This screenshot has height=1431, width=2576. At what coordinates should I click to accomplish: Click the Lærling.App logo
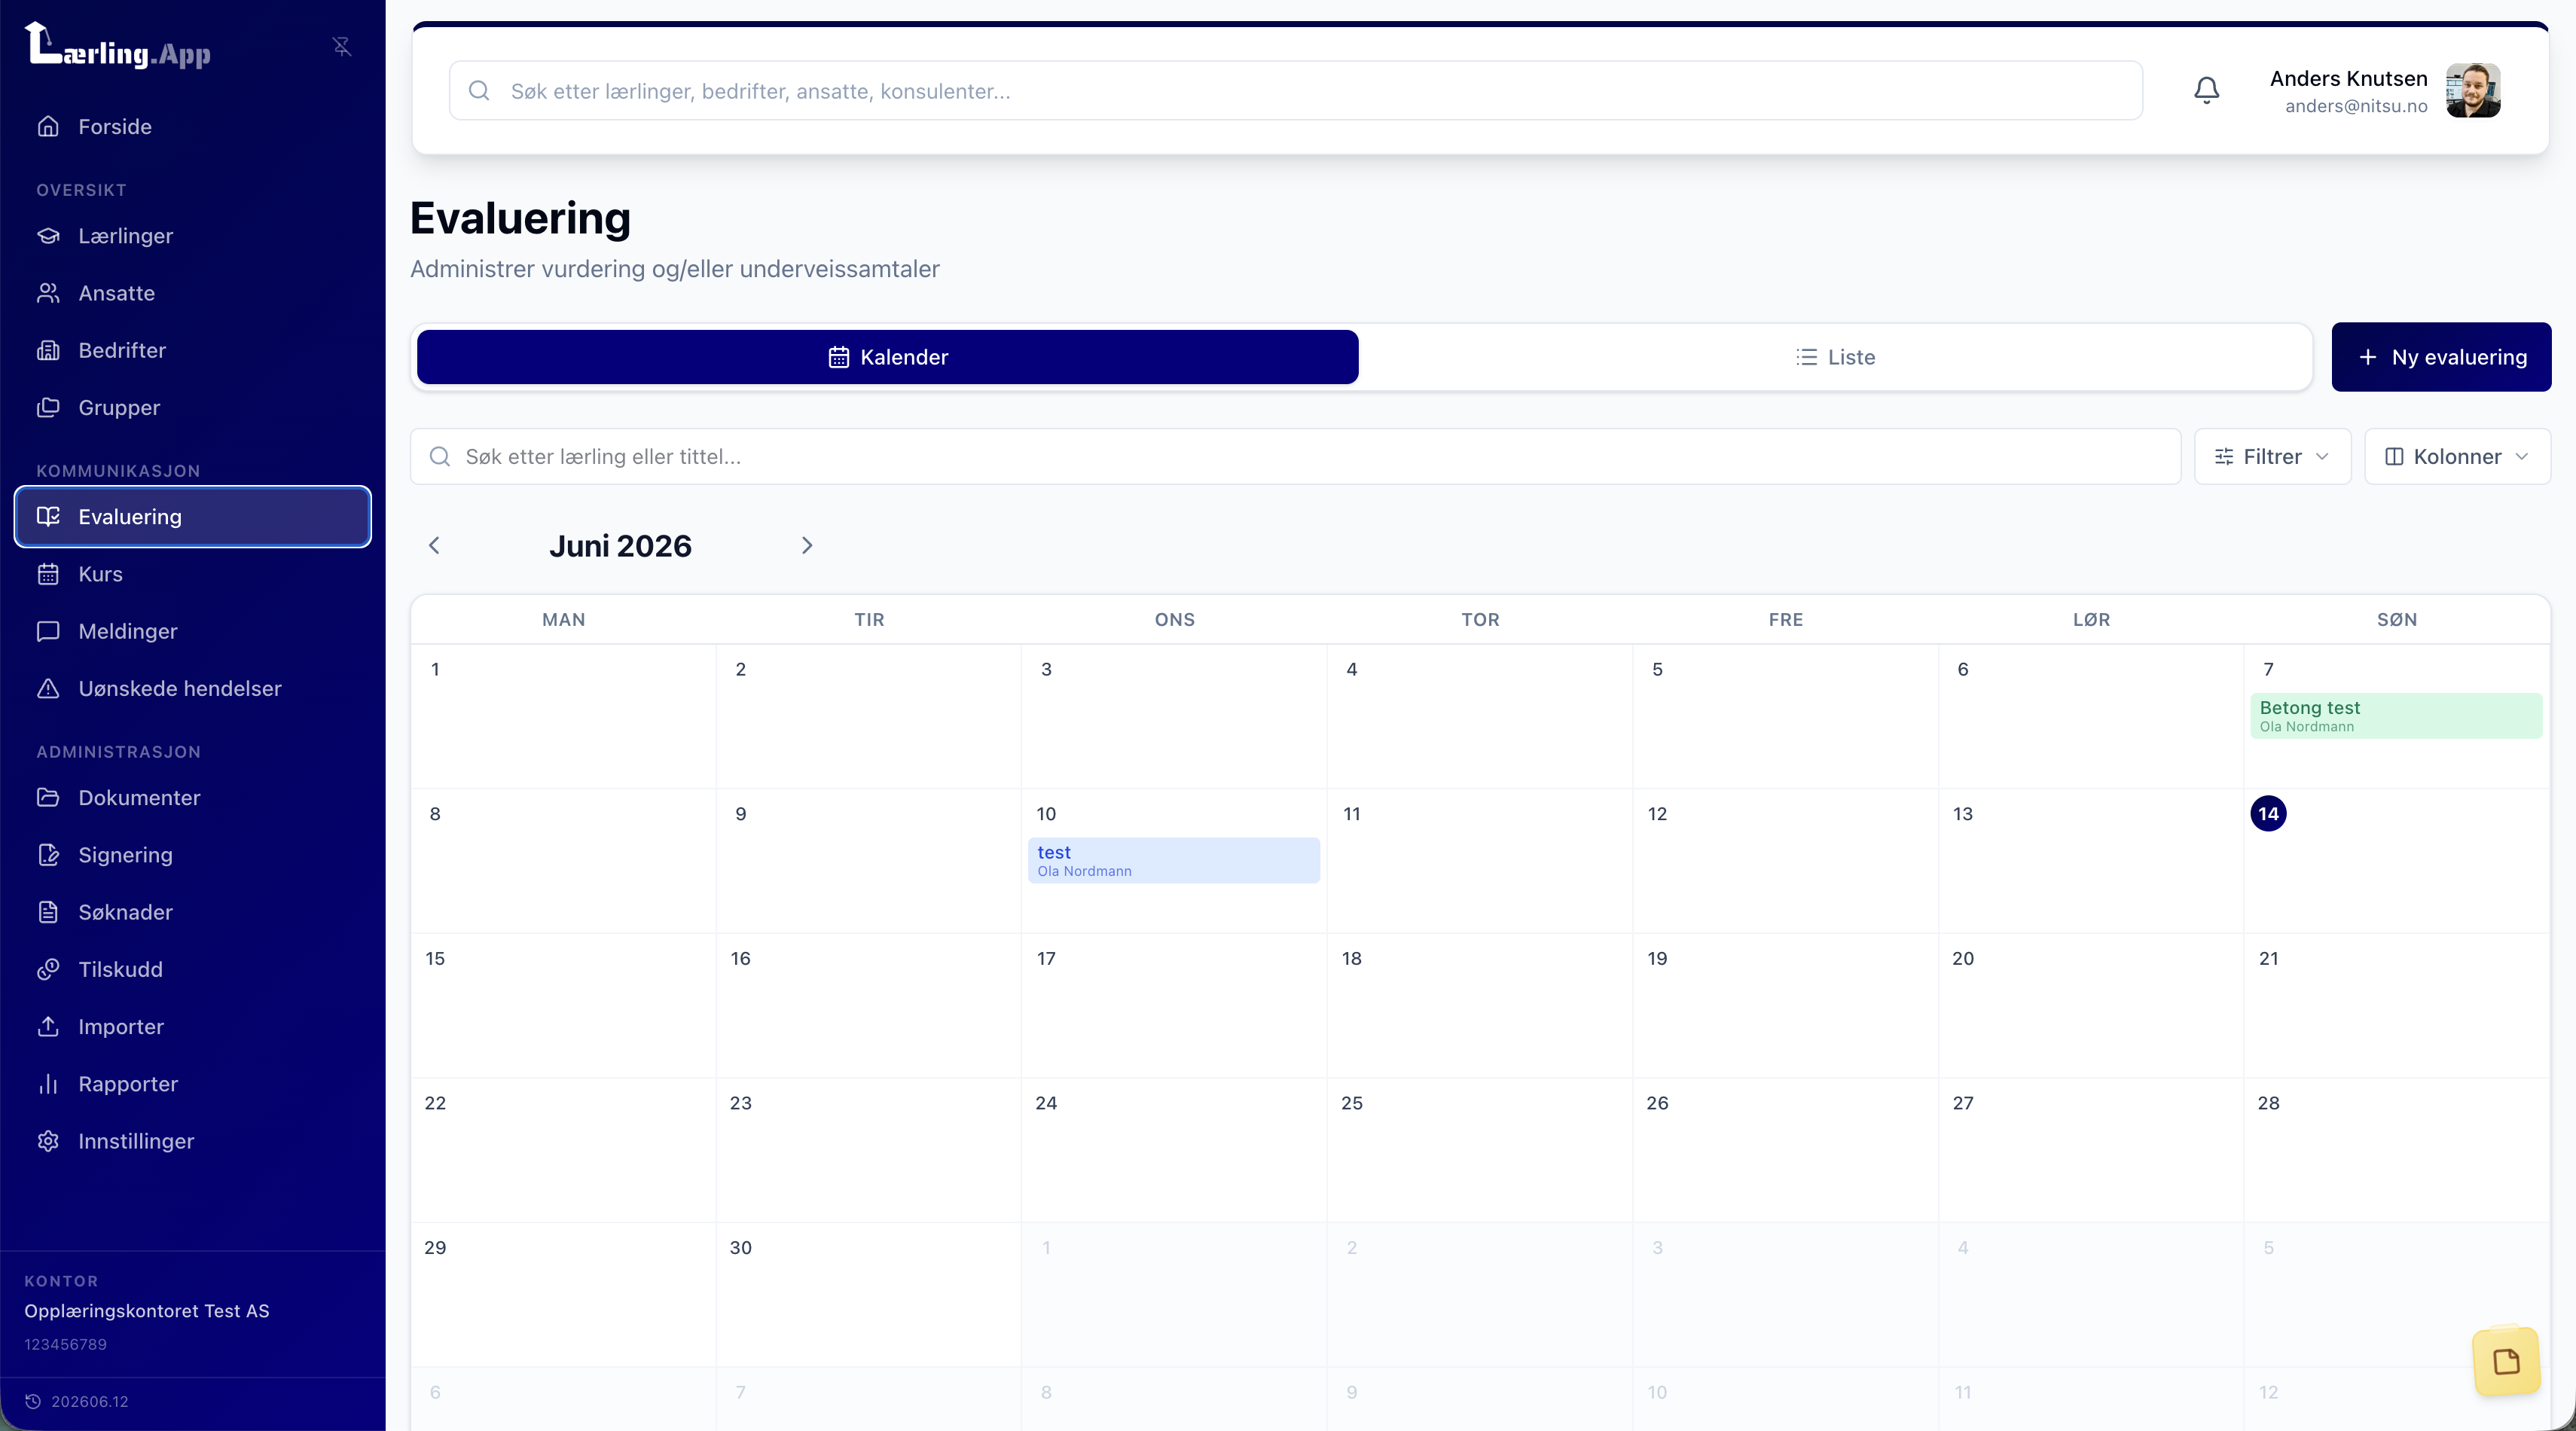click(x=118, y=46)
